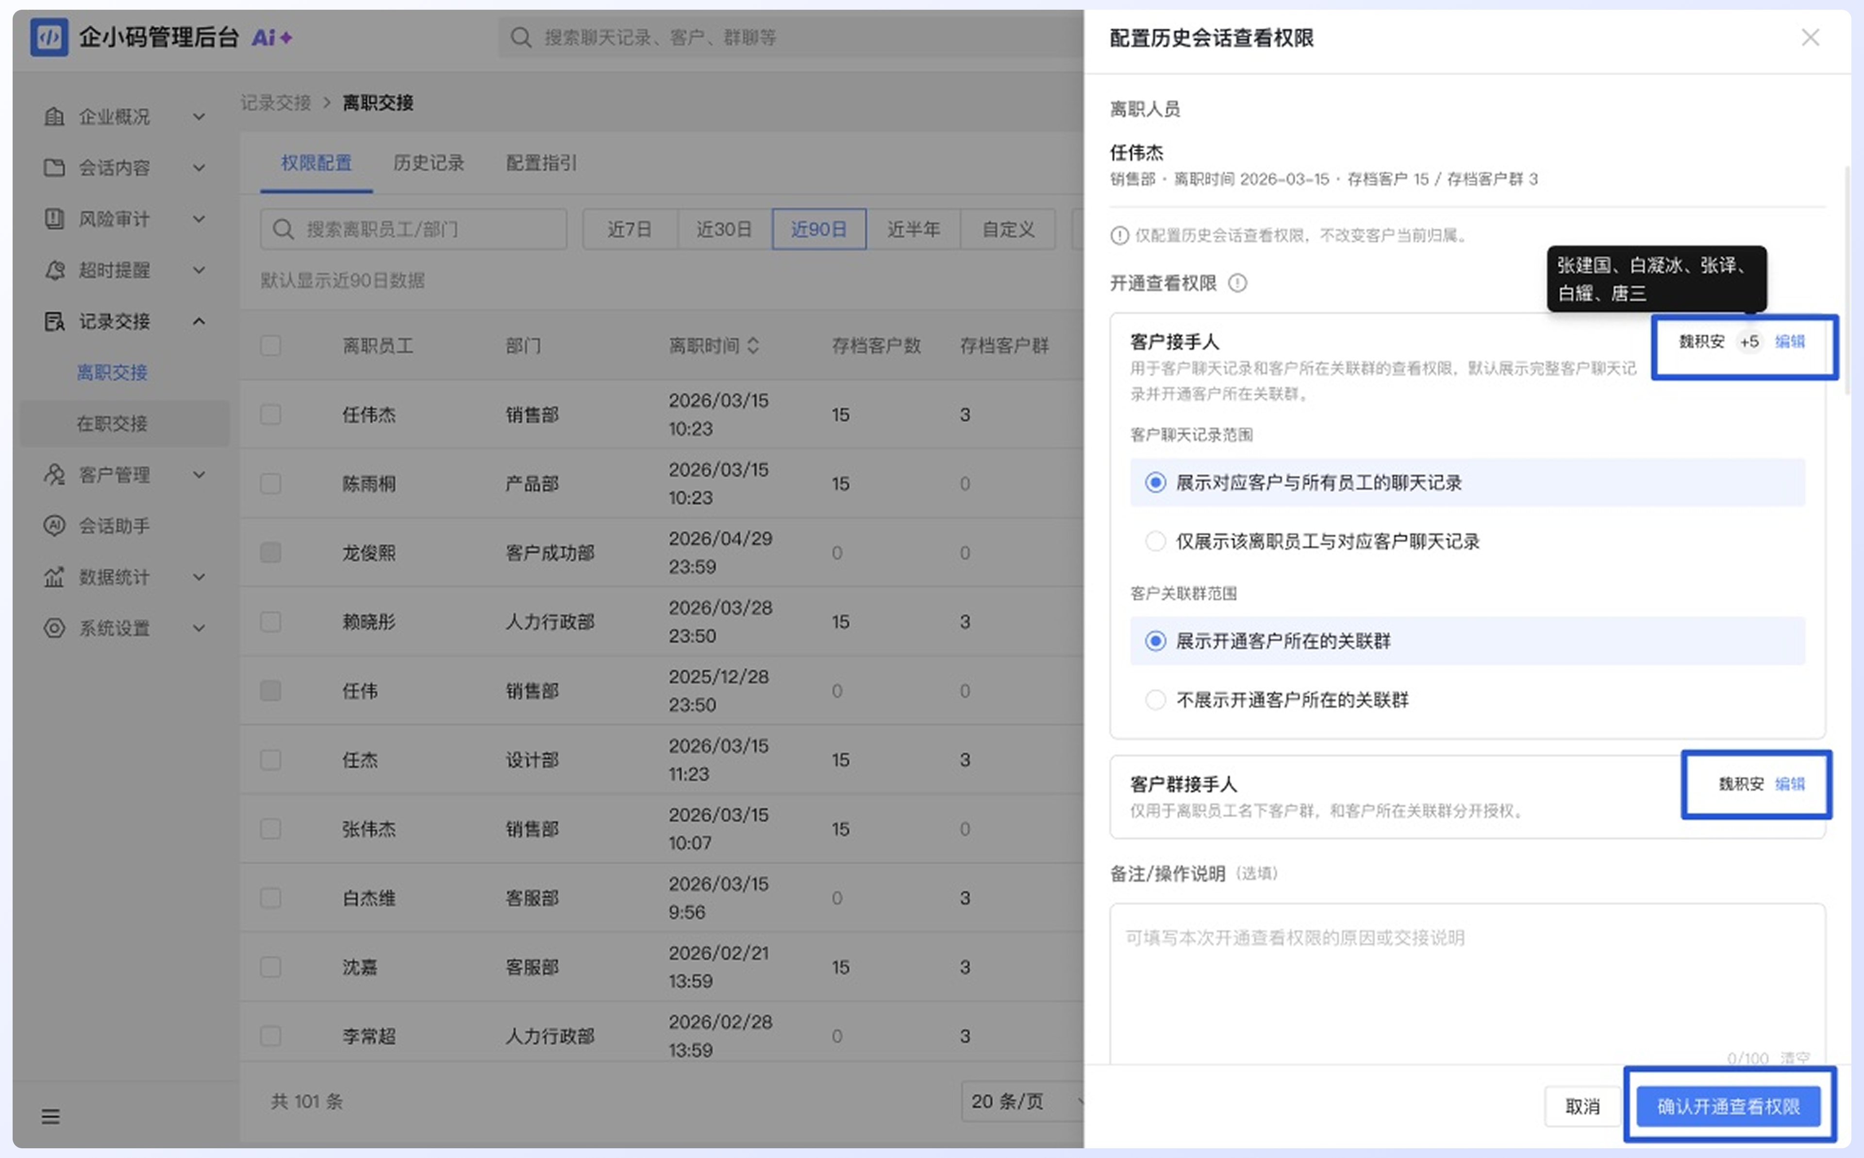Switch to 配置指引 tab
This screenshot has width=1864, height=1158.
(541, 163)
